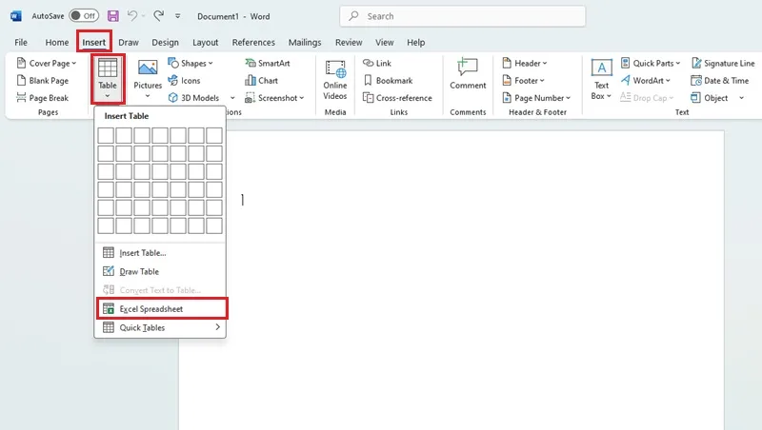Viewport: 762px width, 430px height.
Task: Open the References tab
Action: (253, 42)
